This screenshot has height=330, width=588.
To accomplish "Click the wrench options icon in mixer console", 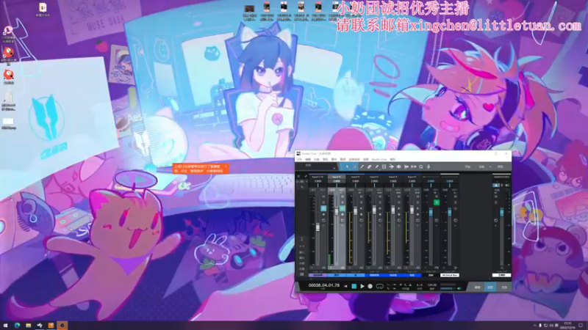I will tap(306, 176).
